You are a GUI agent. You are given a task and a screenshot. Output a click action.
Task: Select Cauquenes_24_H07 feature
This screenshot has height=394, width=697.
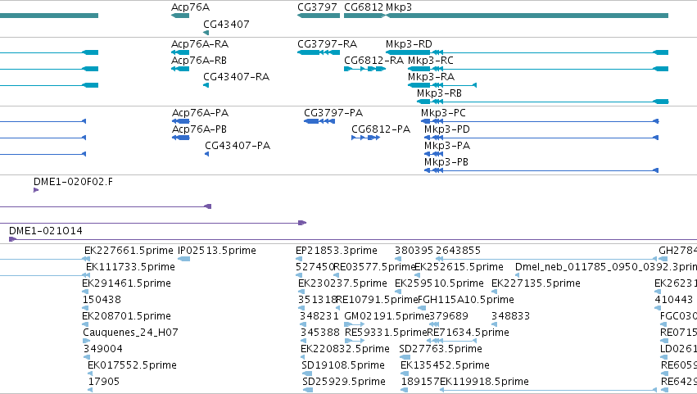(130, 333)
